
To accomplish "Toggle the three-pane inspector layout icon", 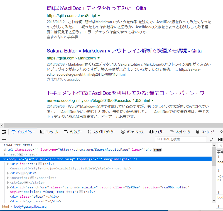I will pyautogui.click(x=220, y=139).
